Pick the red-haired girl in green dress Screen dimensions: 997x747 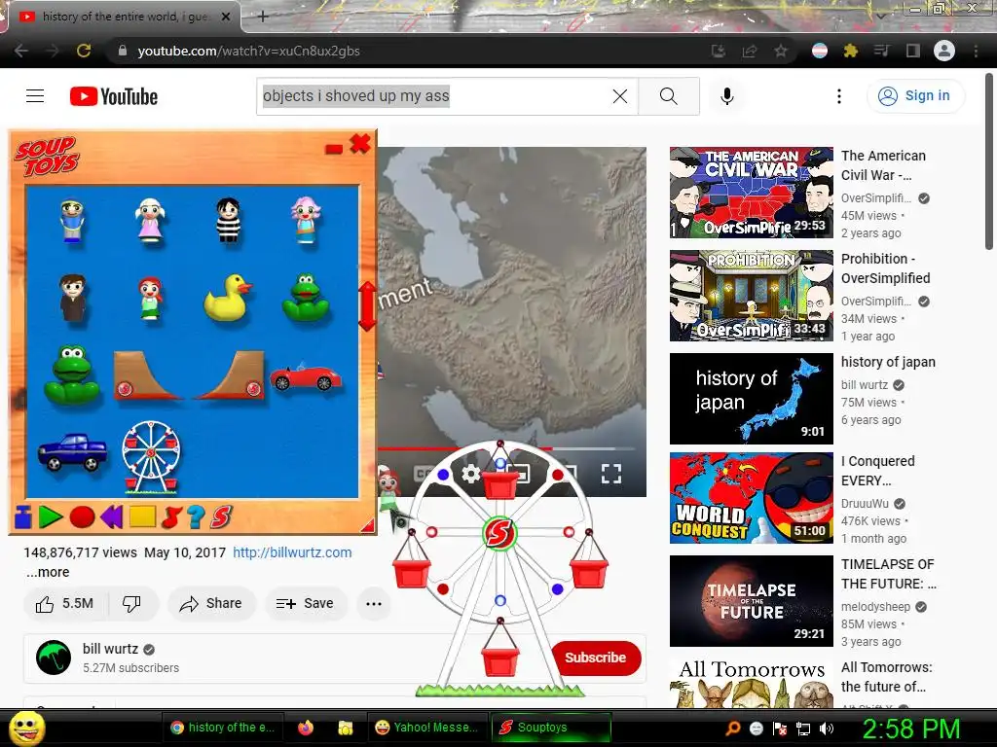tap(150, 298)
